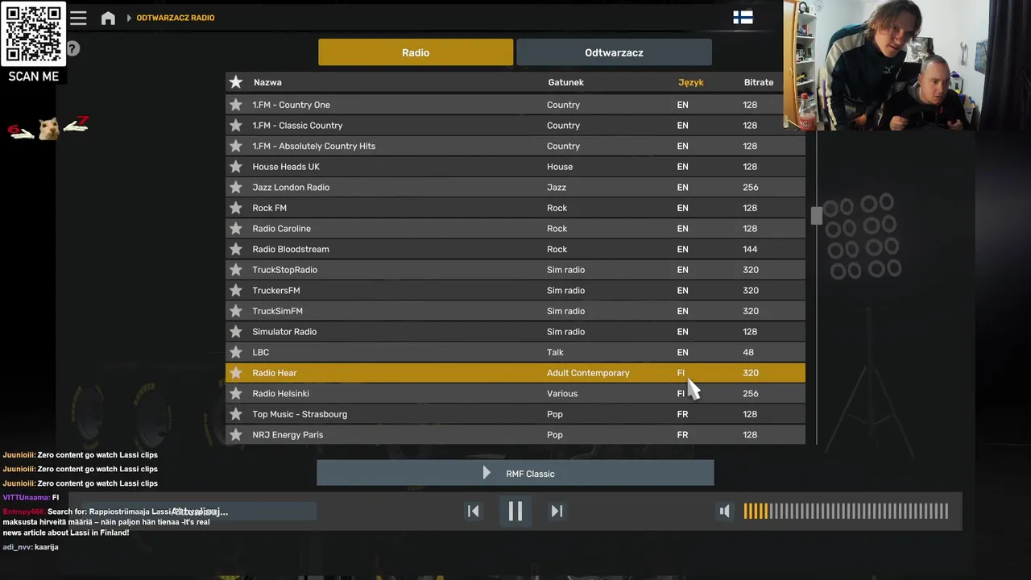Screen dimensions: 1031x580
Task: Skip to next station button
Action: (557, 511)
